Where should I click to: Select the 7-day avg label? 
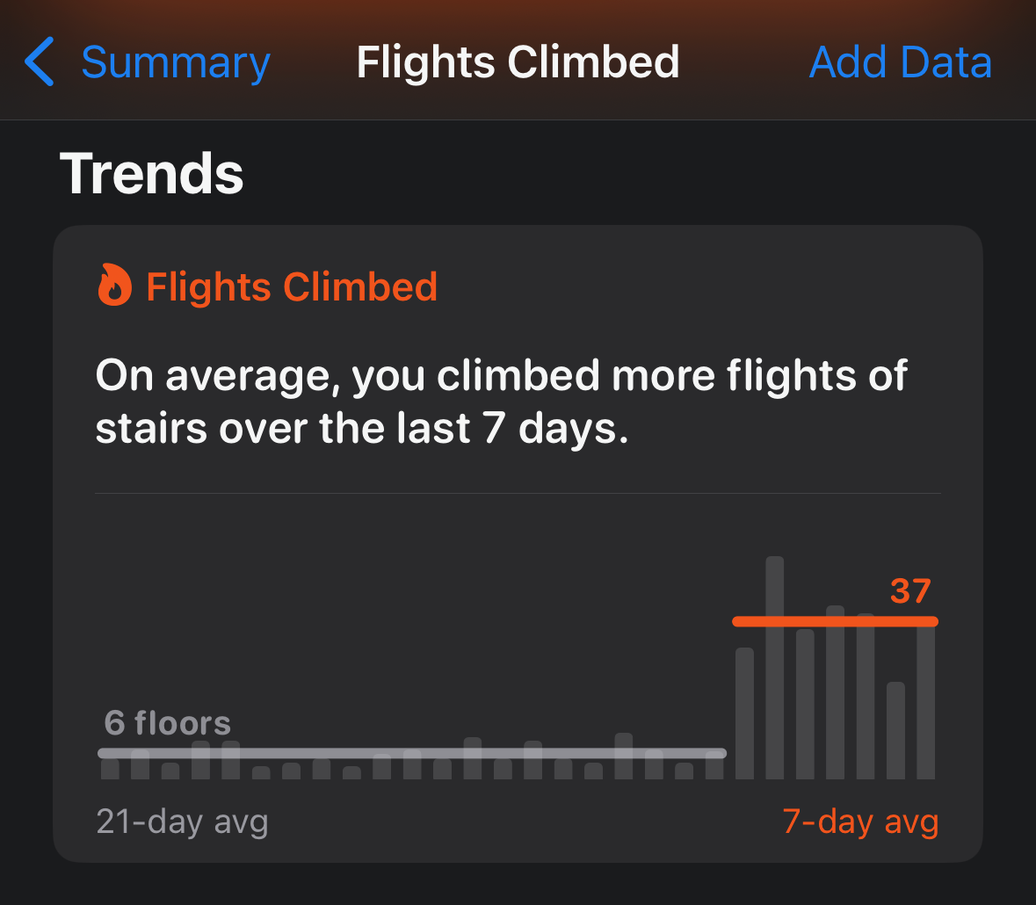click(x=860, y=822)
